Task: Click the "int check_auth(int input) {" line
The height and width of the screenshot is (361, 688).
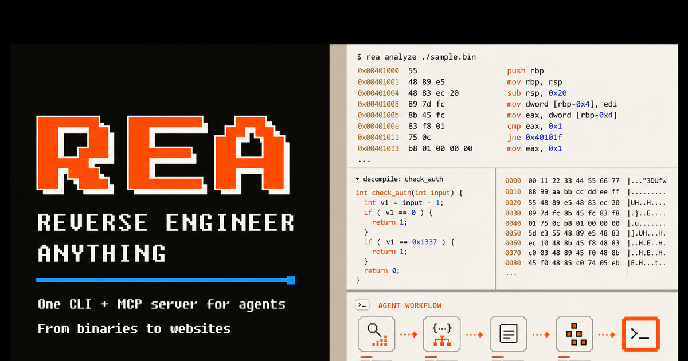Action: (x=409, y=193)
